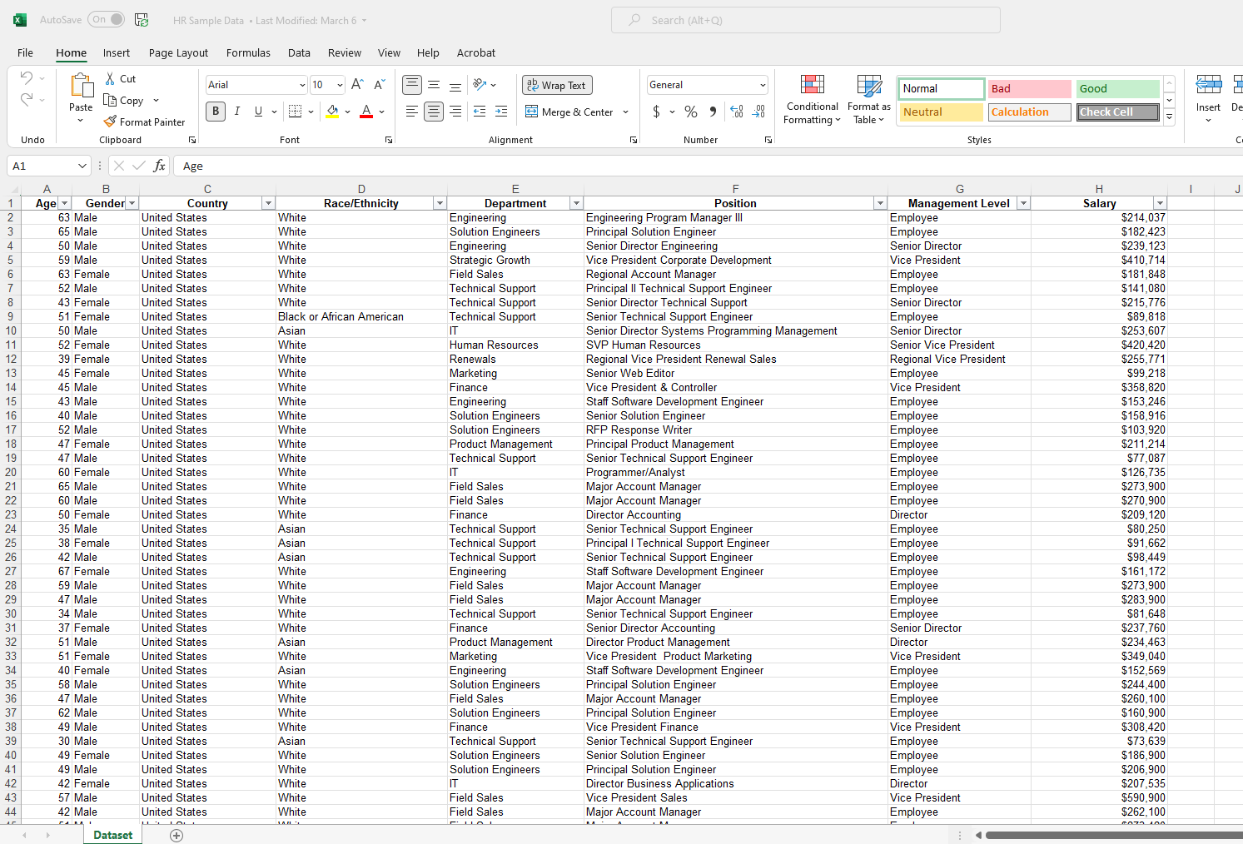Viewport: 1243px width, 844px height.
Task: Select Center alignment icon
Action: tap(434, 111)
